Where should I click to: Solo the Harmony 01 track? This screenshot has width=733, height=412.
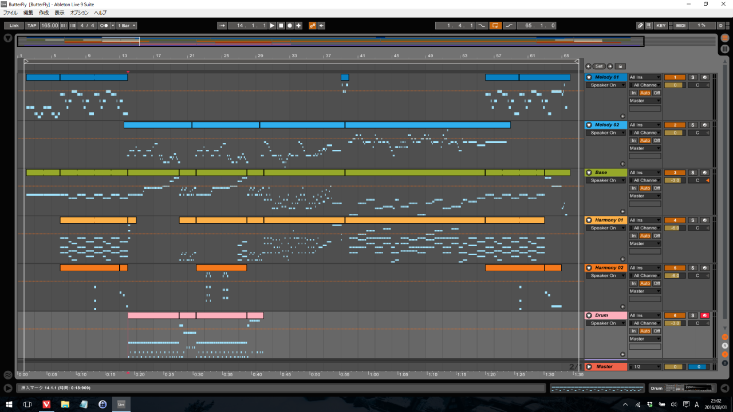[692, 220]
